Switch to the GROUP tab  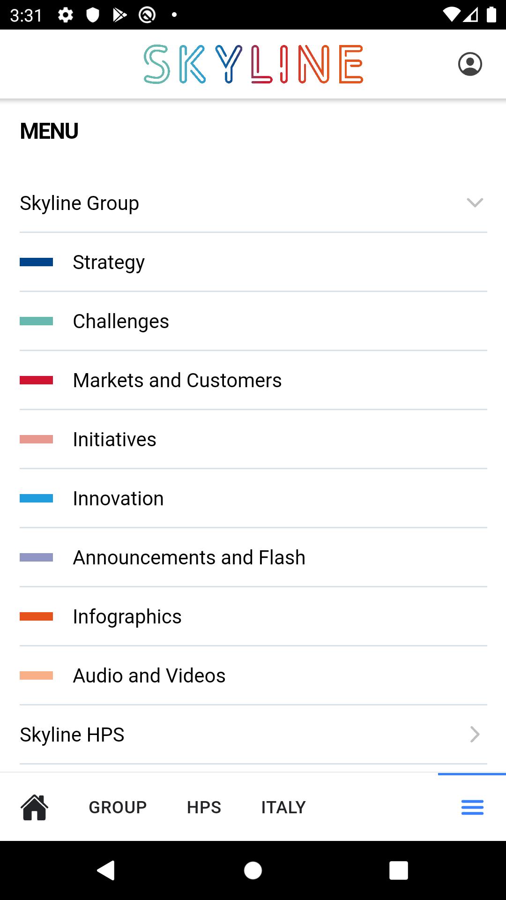[118, 807]
